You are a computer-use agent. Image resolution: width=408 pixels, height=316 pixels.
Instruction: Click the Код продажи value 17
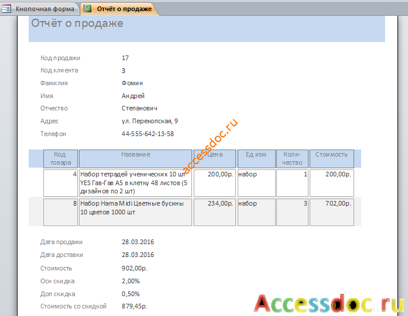tap(125, 58)
